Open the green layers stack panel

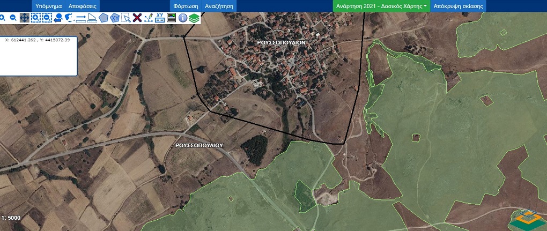point(194,18)
